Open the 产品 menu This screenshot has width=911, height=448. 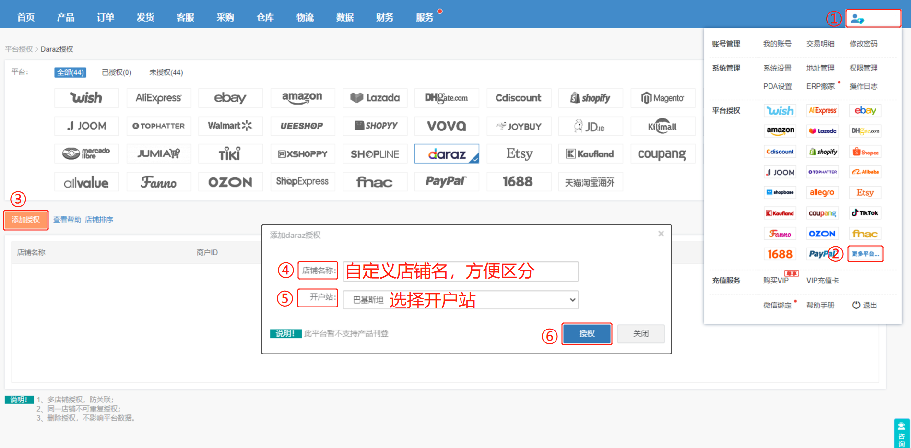click(x=66, y=17)
